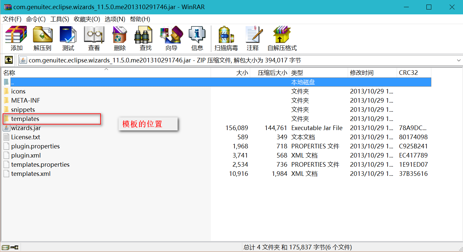Sort by the CRC32 column header
The height and width of the screenshot is (252, 463).
tap(414, 73)
